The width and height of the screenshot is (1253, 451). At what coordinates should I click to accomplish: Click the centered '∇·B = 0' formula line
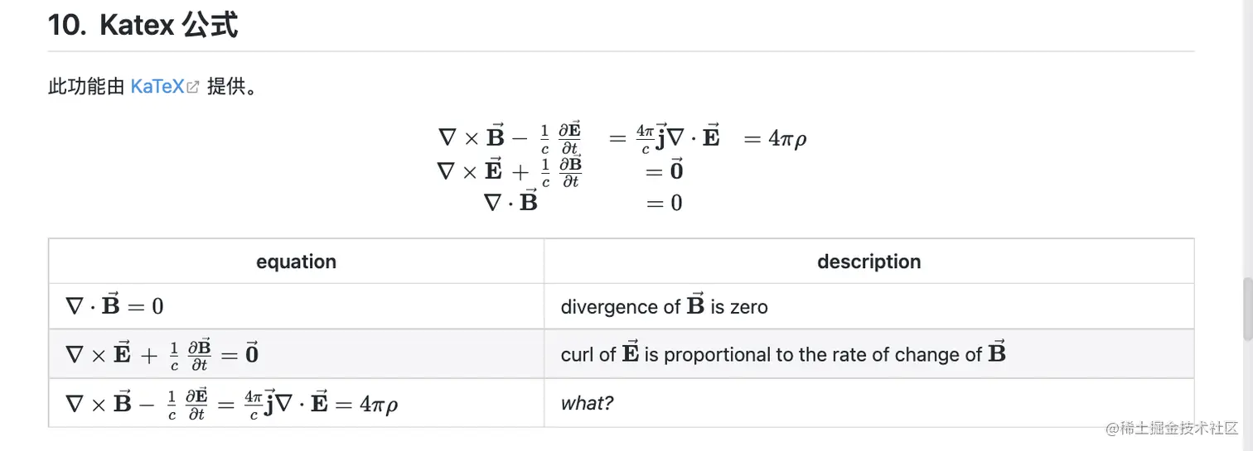[x=583, y=202]
